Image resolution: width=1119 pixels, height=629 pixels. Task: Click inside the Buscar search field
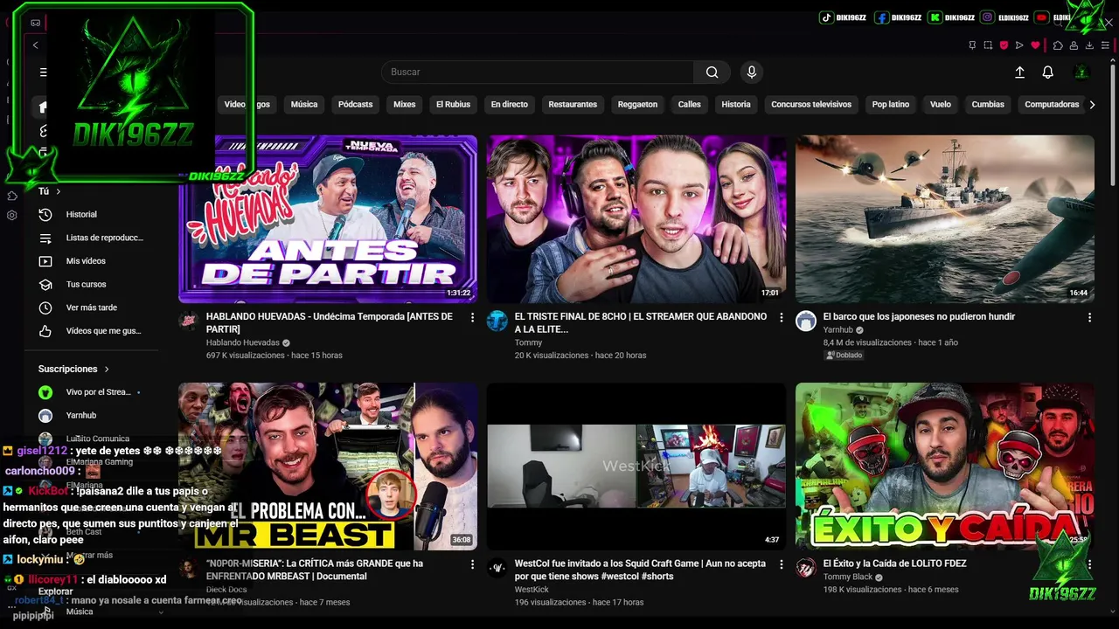tap(538, 73)
